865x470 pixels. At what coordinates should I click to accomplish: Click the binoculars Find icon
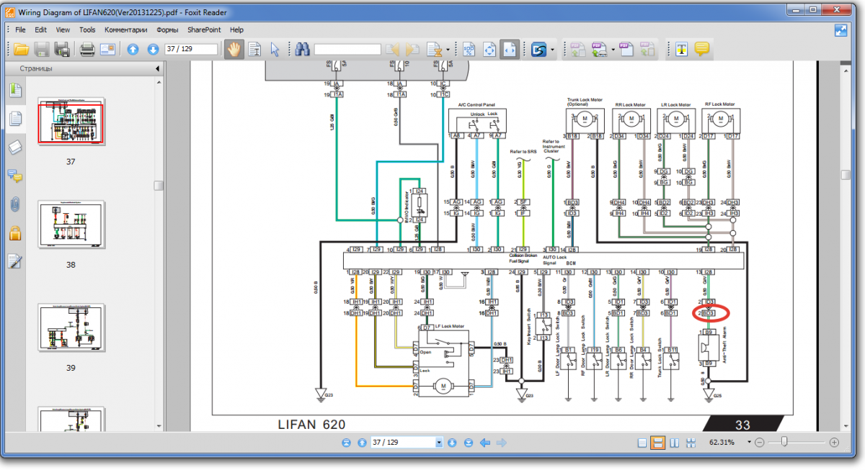point(302,50)
